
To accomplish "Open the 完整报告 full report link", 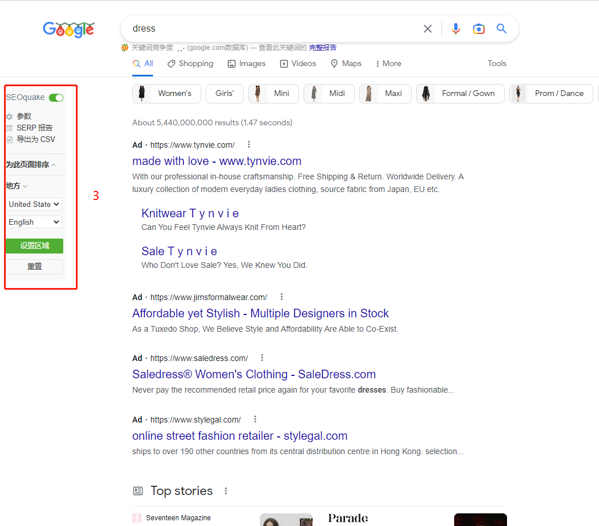I will click(x=322, y=48).
